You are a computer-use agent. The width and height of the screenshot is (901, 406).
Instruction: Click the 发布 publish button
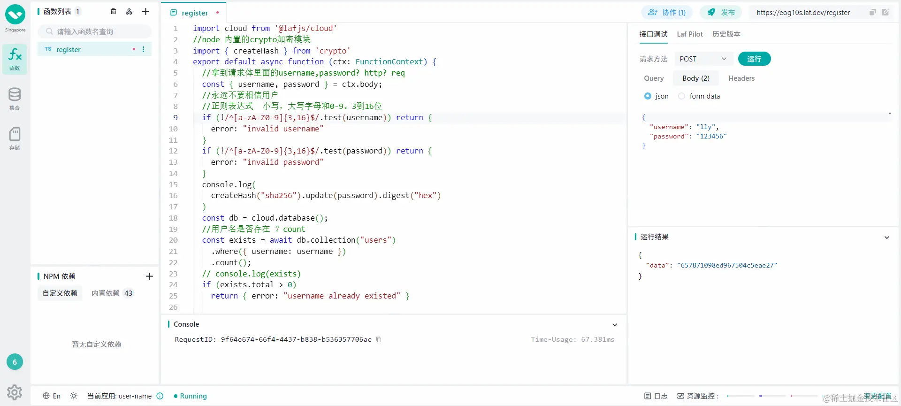(x=721, y=12)
